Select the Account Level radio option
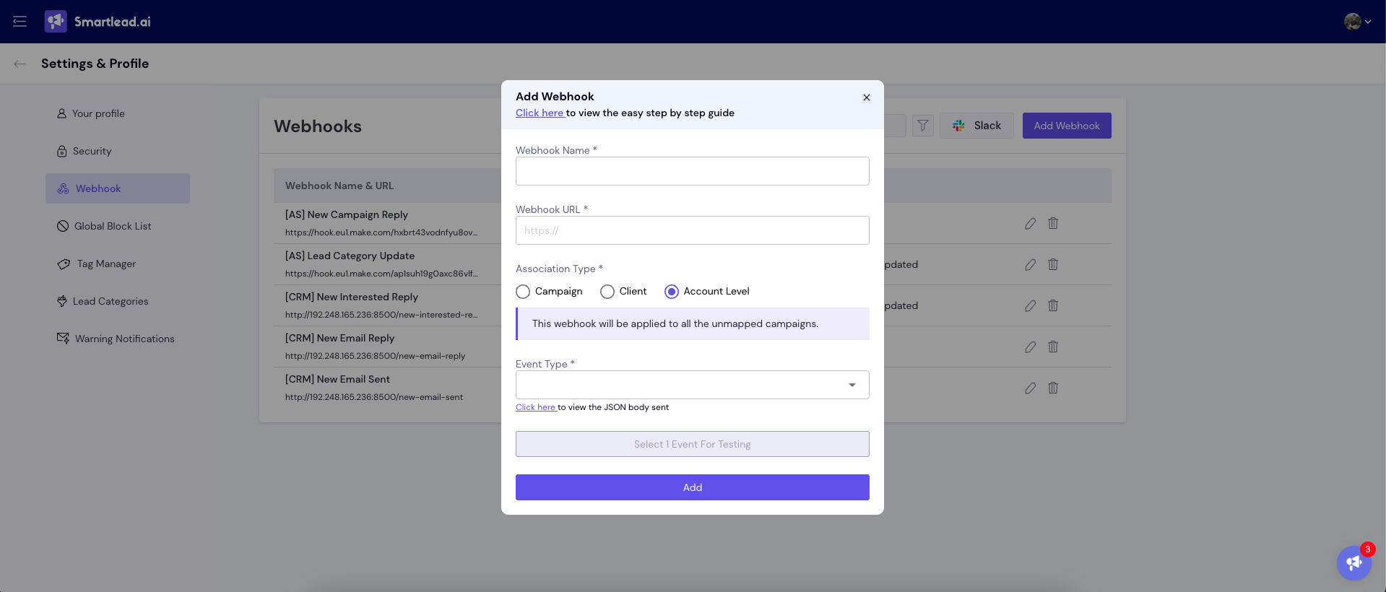Viewport: 1386px width, 592px height. tap(672, 292)
